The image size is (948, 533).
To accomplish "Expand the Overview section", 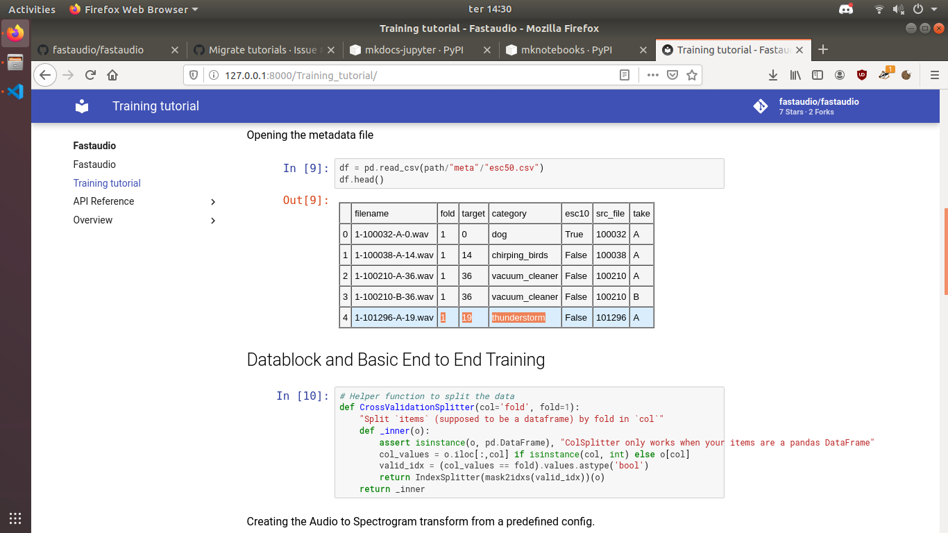I will 213,220.
